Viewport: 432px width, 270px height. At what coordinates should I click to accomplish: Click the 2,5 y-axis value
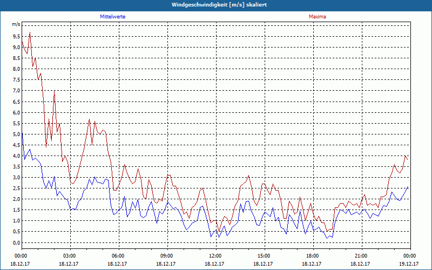[17, 188]
